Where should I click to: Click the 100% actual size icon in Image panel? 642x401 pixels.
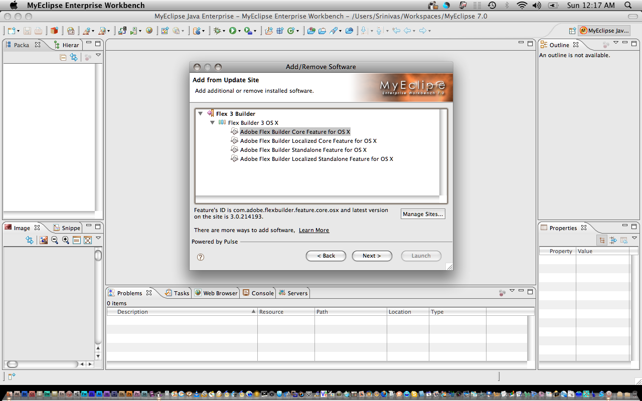(77, 240)
